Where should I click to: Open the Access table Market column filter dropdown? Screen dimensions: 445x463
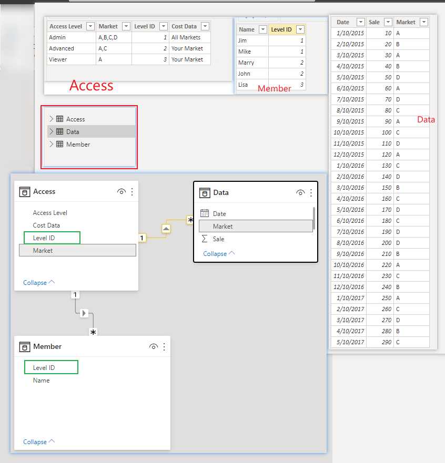126,26
